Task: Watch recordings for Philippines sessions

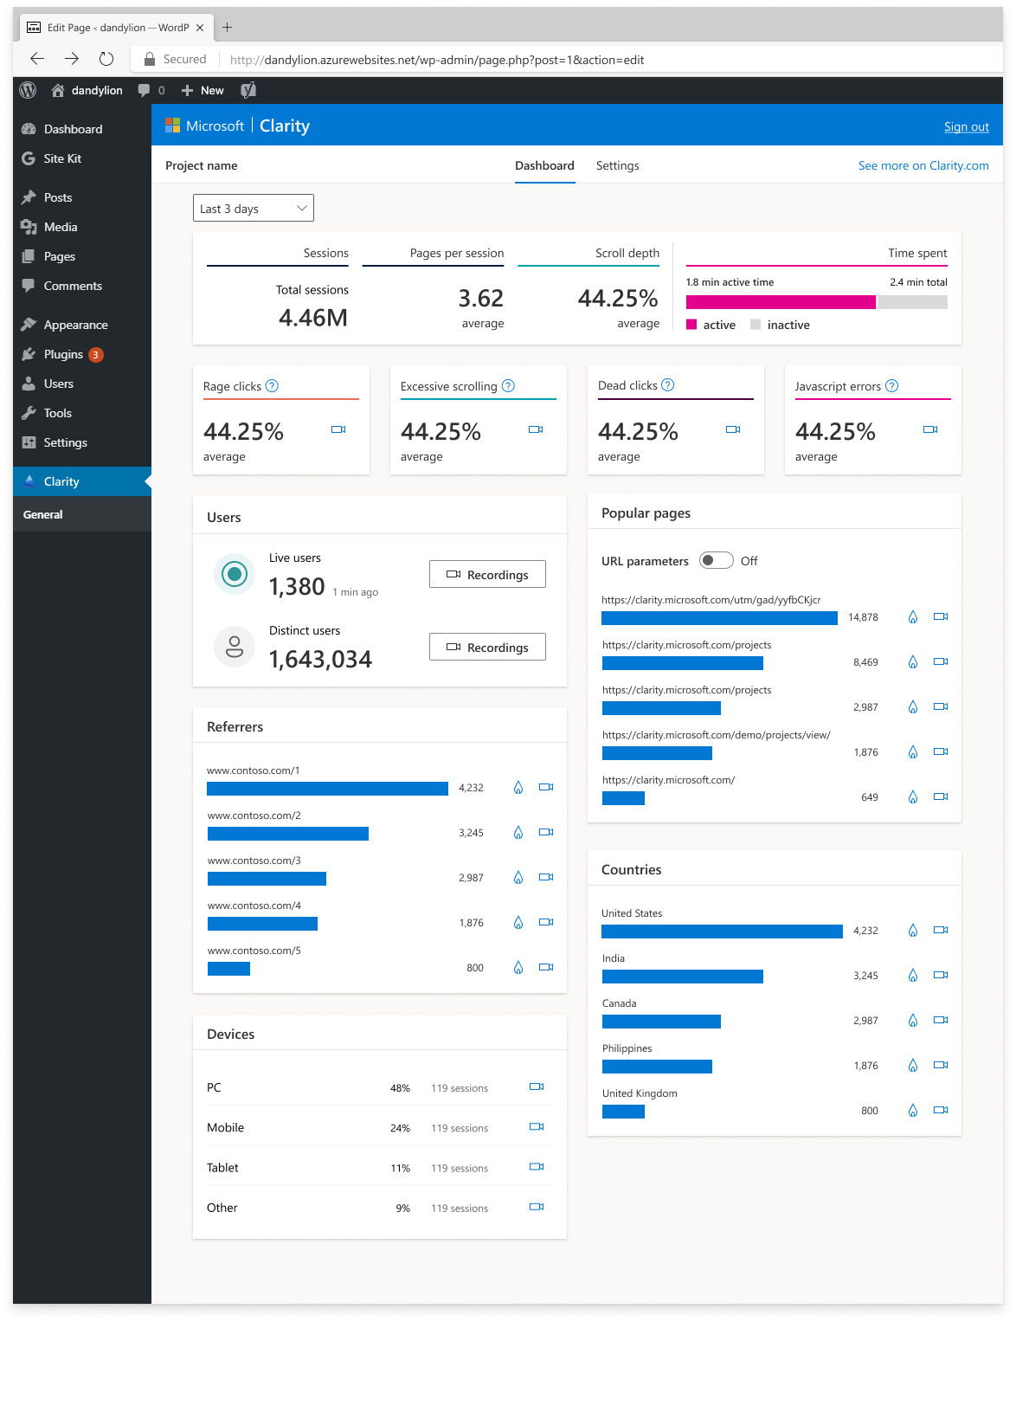Action: coord(941,1066)
